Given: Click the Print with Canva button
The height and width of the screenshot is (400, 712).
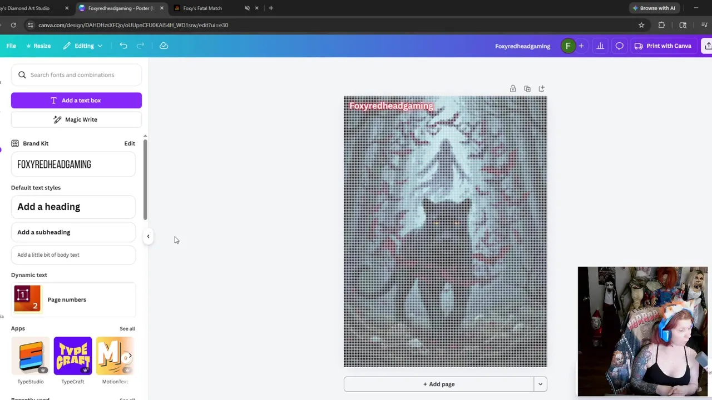Looking at the screenshot, I should coord(662,46).
